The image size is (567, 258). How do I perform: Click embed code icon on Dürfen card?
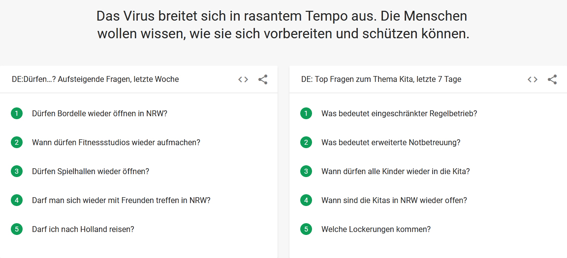point(243,79)
